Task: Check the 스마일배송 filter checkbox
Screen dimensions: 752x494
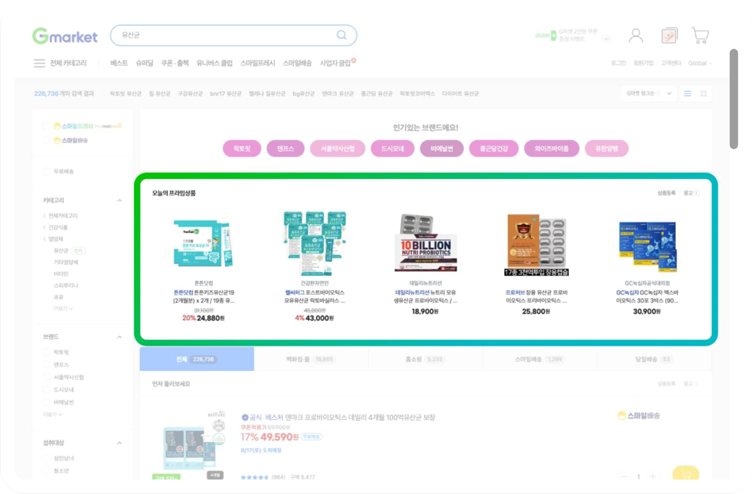Action: coord(47,141)
